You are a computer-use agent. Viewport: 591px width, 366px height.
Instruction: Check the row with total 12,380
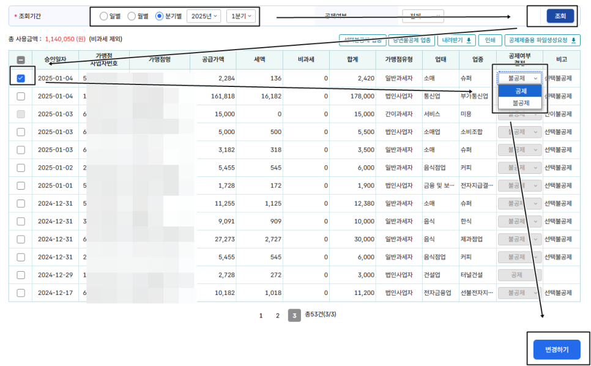(21, 204)
